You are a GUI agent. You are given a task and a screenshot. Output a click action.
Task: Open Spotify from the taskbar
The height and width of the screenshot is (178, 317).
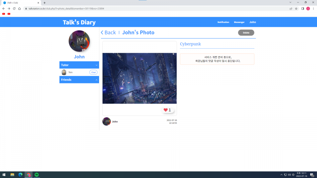36,174
